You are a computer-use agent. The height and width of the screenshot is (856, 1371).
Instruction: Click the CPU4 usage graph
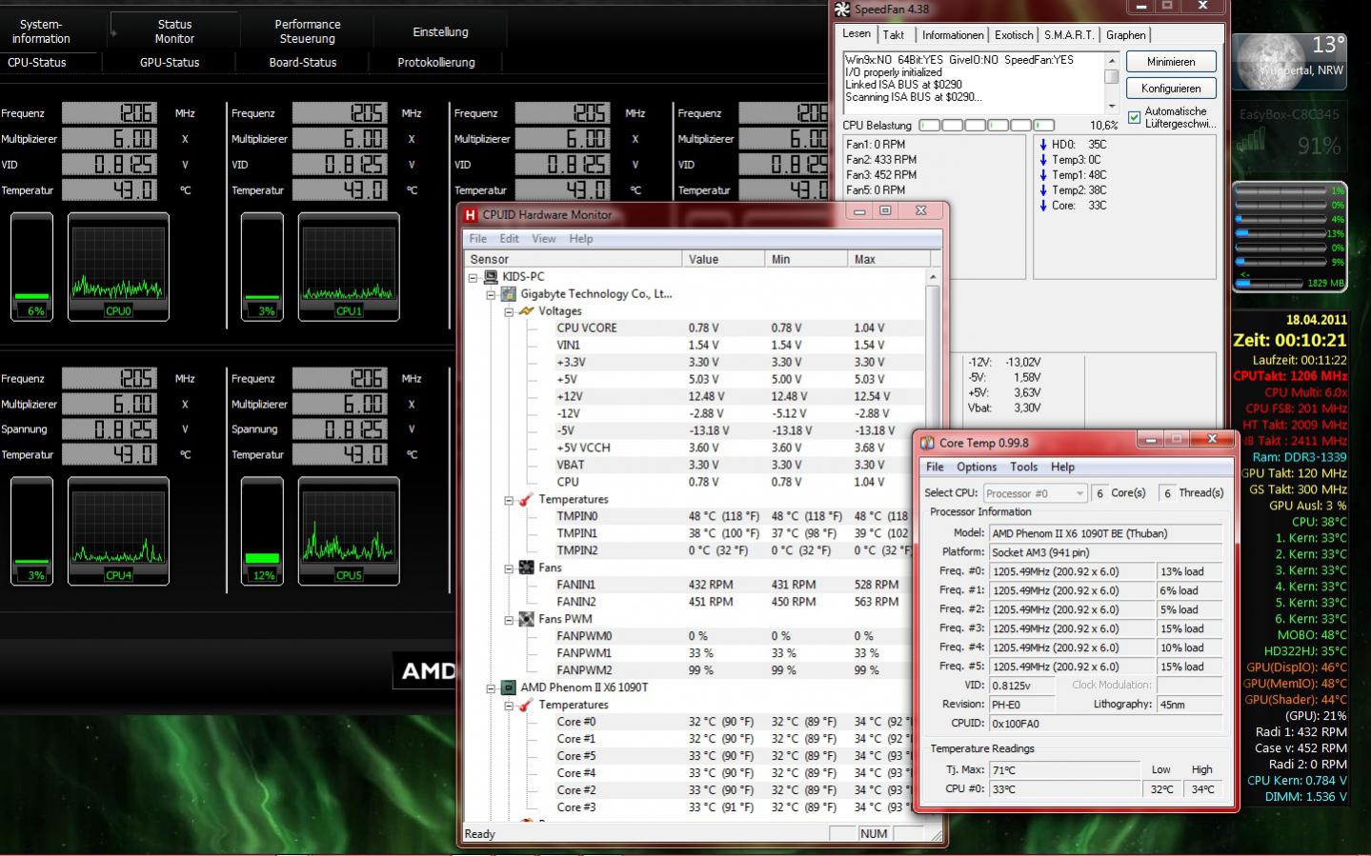click(118, 531)
